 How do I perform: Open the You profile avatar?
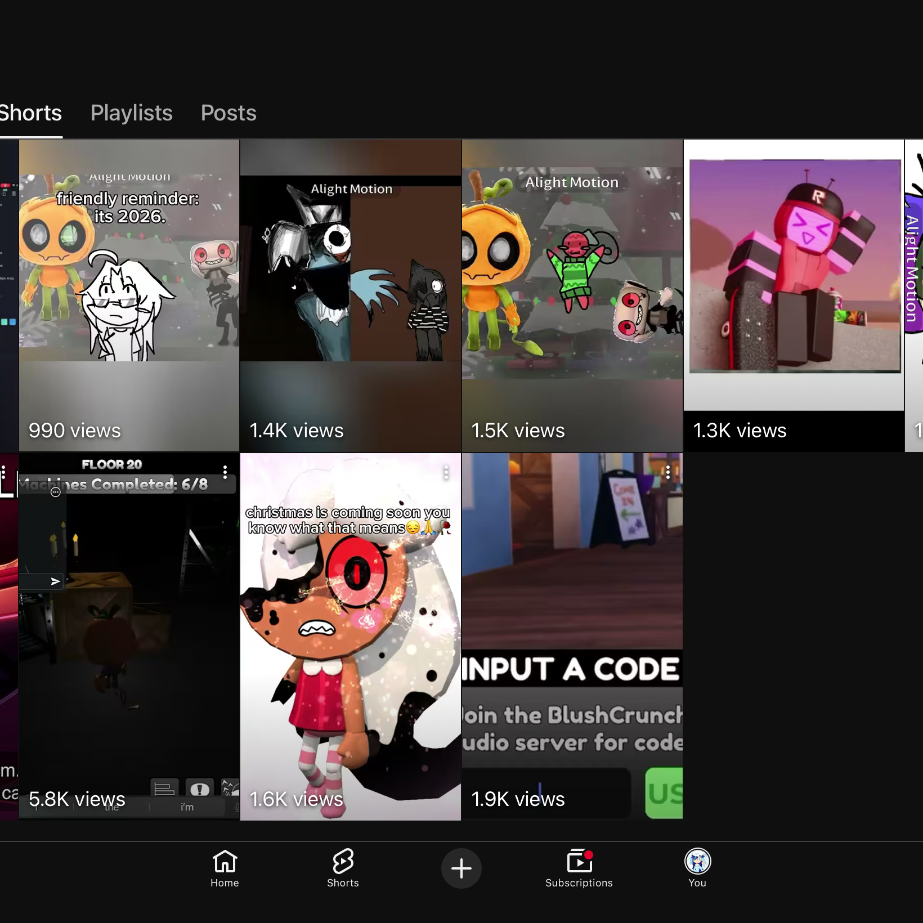coord(697,861)
